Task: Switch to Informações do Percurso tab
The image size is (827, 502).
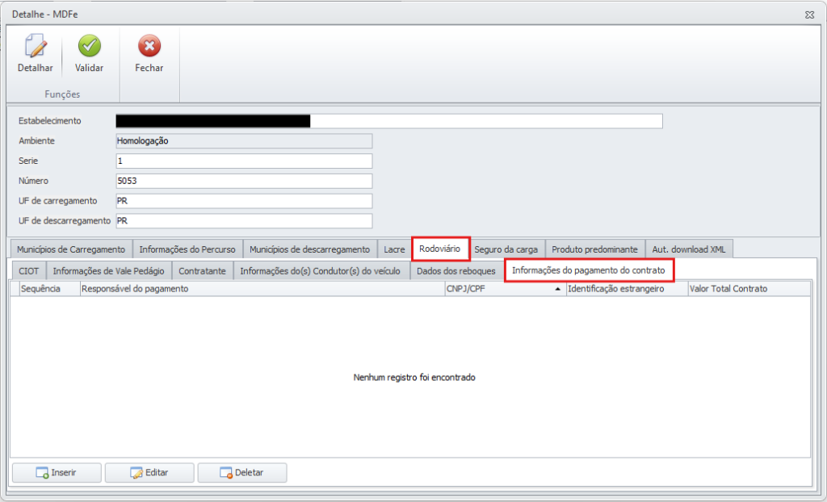Action: [187, 249]
